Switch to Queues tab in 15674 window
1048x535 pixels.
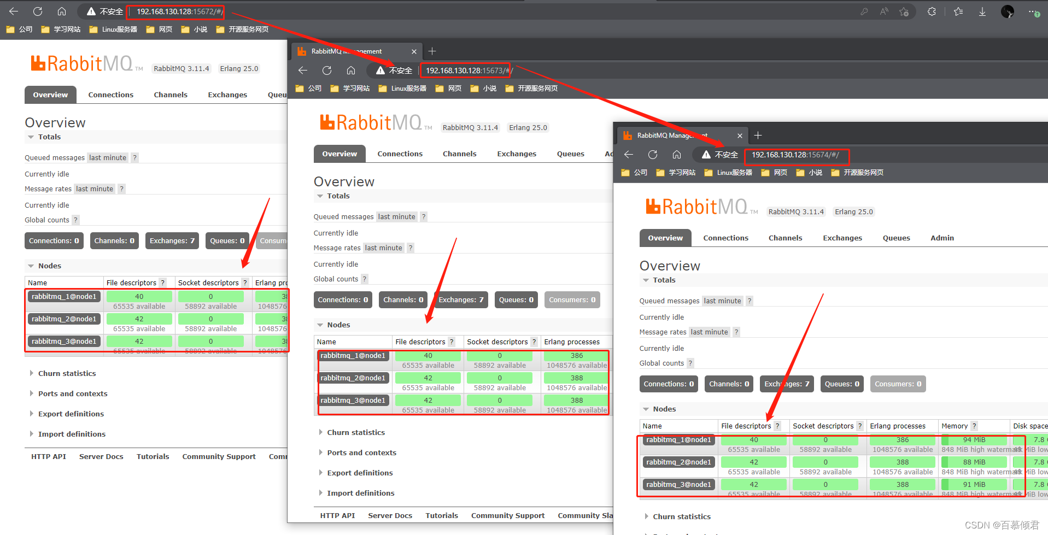[x=896, y=238]
